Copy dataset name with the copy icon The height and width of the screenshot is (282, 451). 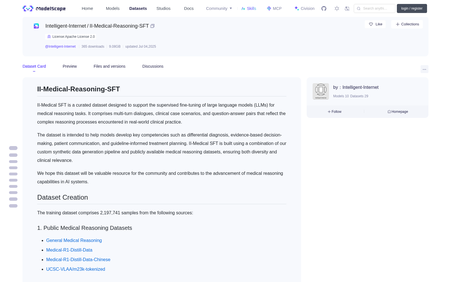click(x=152, y=26)
